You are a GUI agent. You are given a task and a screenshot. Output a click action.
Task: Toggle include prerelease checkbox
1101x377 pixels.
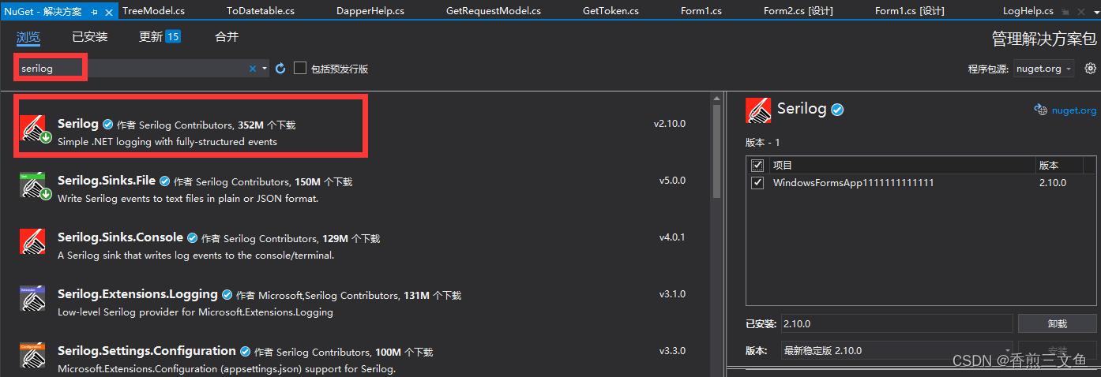(299, 69)
